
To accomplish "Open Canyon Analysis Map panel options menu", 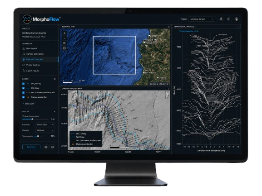I will 168,89.
